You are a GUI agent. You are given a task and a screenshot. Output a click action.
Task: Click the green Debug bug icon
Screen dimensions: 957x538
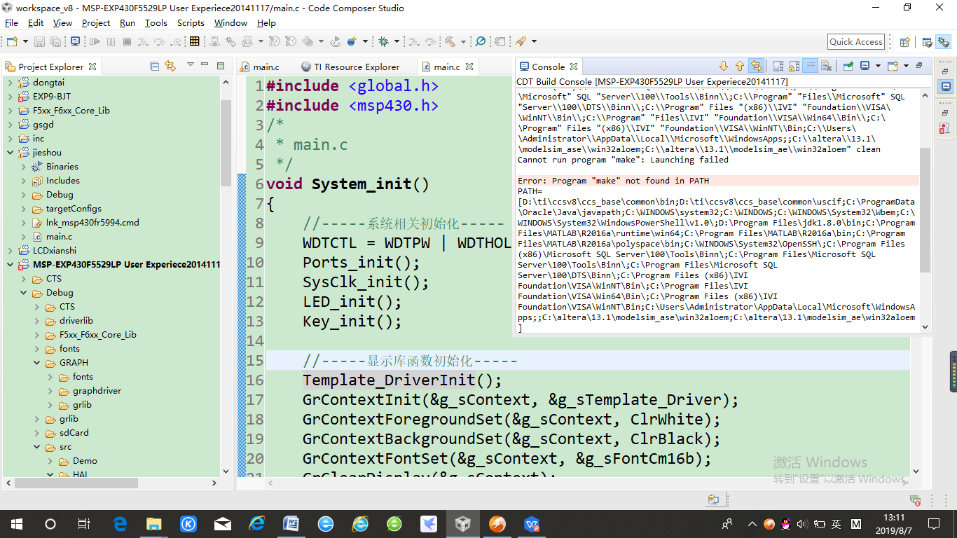(384, 41)
